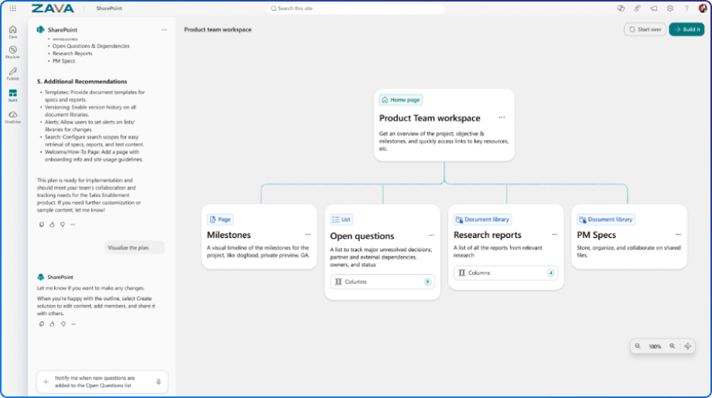Open the app launcher waffle icon
712x398 pixels.
[12, 9]
